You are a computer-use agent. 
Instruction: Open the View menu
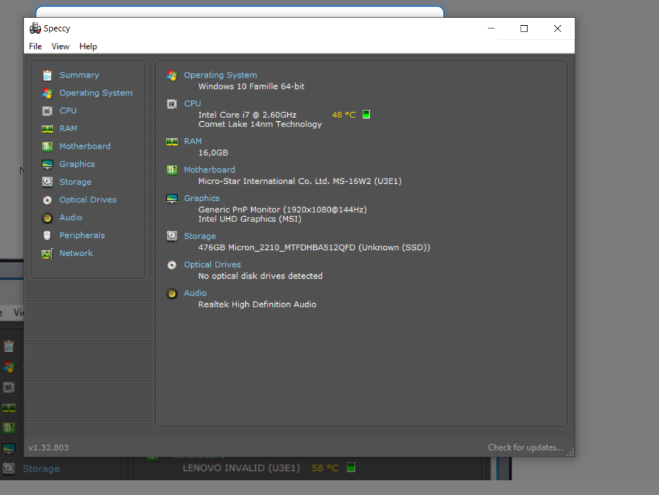[61, 46]
